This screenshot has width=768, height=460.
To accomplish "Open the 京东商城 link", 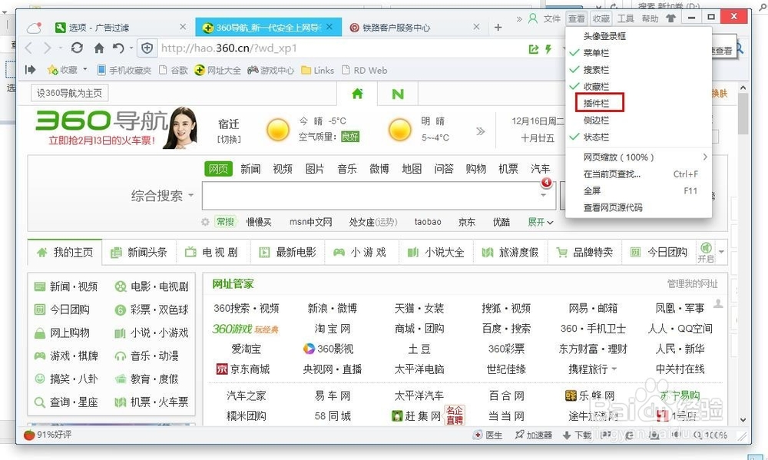I will click(x=243, y=369).
